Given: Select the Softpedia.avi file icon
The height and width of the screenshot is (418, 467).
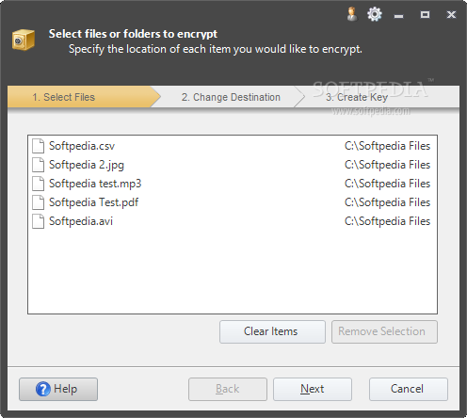Looking at the screenshot, I should coord(38,221).
